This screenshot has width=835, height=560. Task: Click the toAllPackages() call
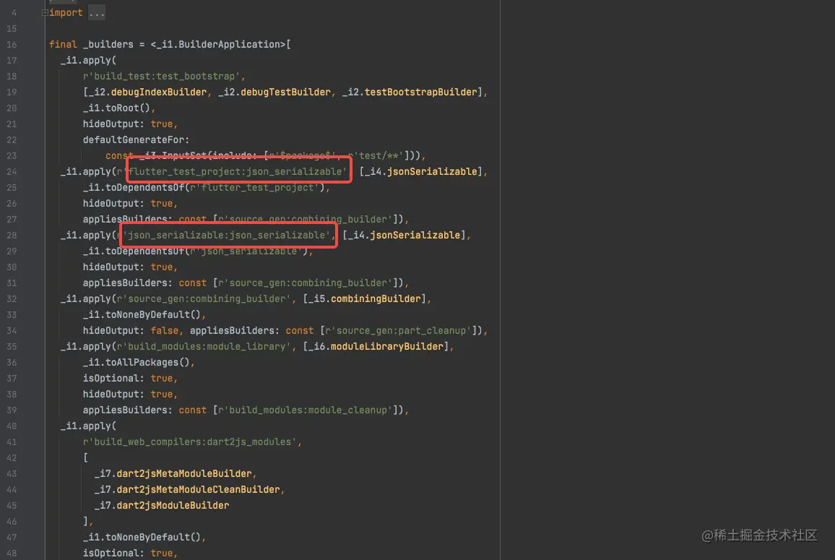[x=147, y=362]
